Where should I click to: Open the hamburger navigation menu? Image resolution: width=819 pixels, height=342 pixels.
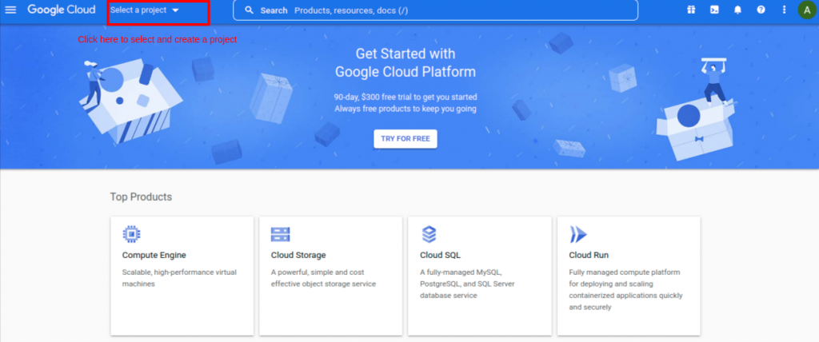pyautogui.click(x=10, y=10)
